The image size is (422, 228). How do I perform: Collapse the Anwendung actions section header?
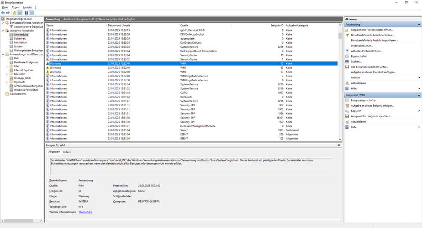[x=419, y=25]
